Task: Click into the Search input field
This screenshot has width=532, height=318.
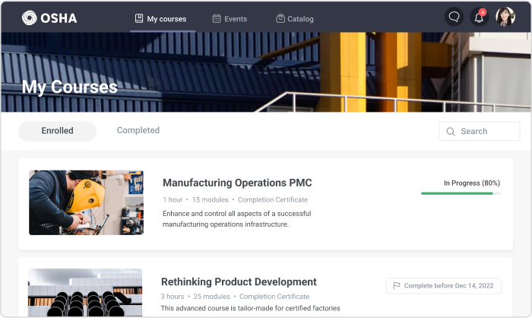Action: (479, 131)
